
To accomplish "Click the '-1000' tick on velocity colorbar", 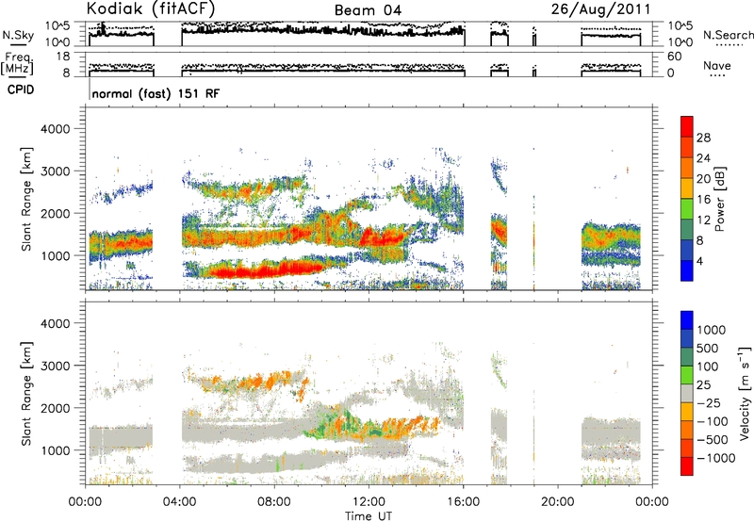I will (716, 458).
